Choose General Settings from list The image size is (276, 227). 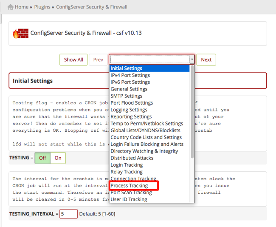coord(149,89)
